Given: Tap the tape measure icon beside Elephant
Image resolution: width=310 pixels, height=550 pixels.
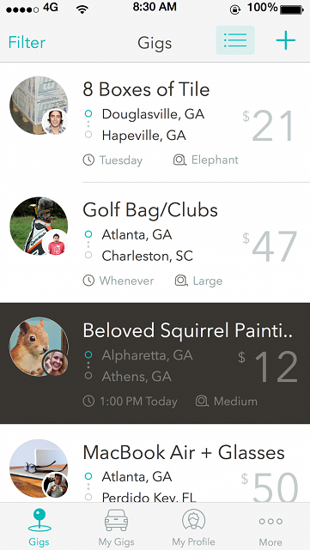Looking at the screenshot, I should click(x=179, y=160).
